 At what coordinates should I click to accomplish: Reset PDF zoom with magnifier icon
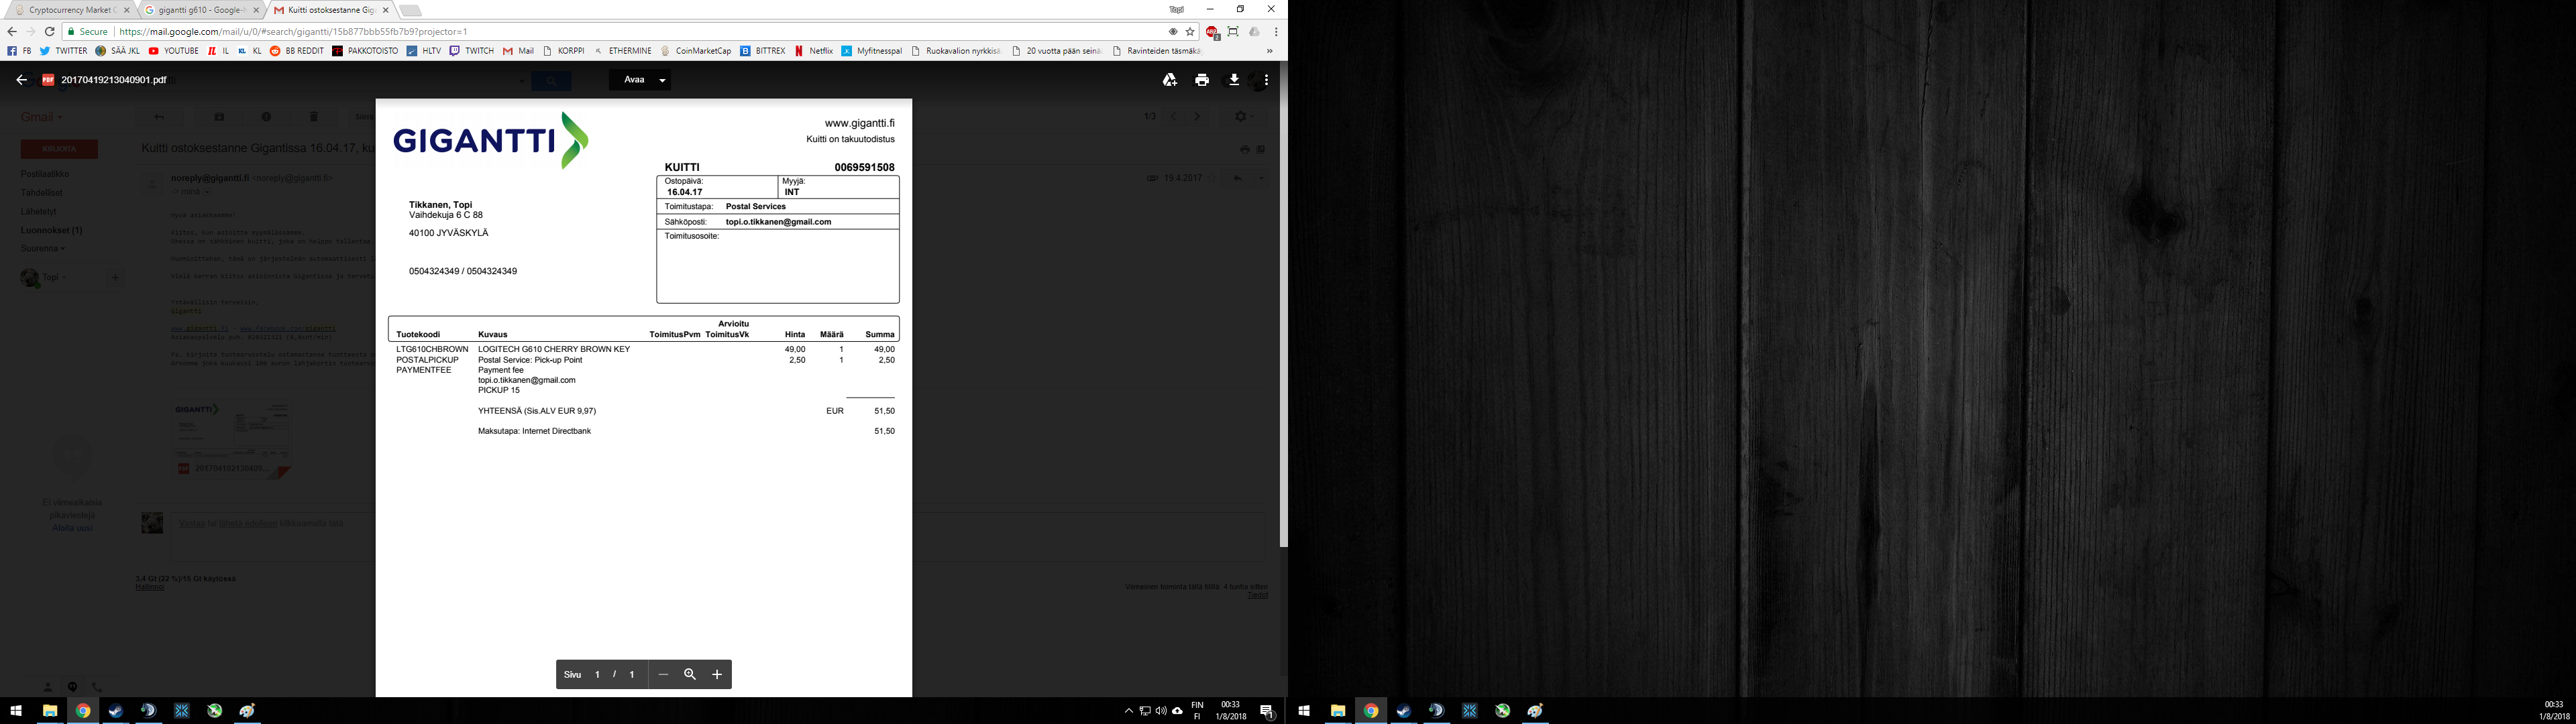(690, 675)
